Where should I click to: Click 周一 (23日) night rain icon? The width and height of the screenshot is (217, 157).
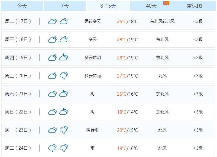pyautogui.click(x=64, y=130)
